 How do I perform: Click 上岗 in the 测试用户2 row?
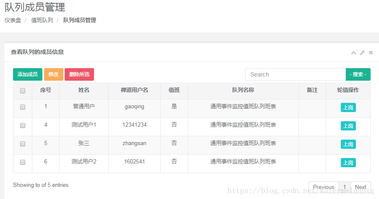pyautogui.click(x=348, y=163)
